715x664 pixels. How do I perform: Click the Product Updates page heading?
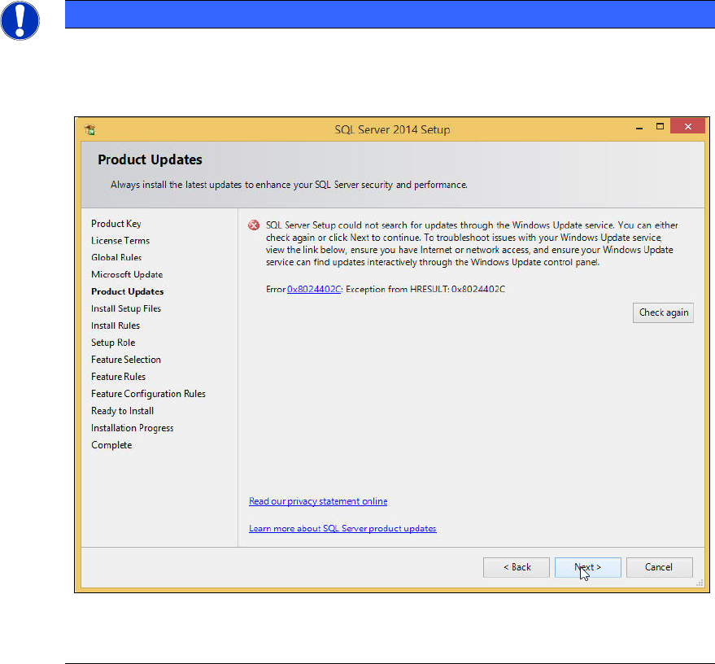click(x=150, y=159)
